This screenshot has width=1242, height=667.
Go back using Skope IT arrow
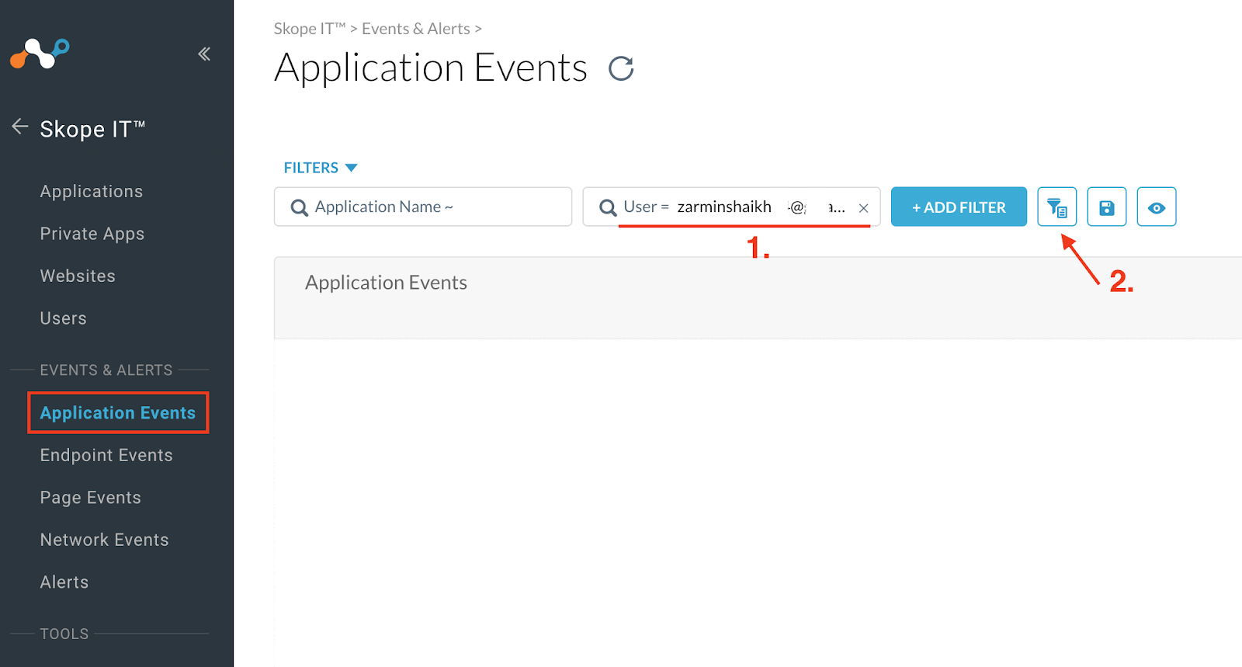click(x=20, y=127)
